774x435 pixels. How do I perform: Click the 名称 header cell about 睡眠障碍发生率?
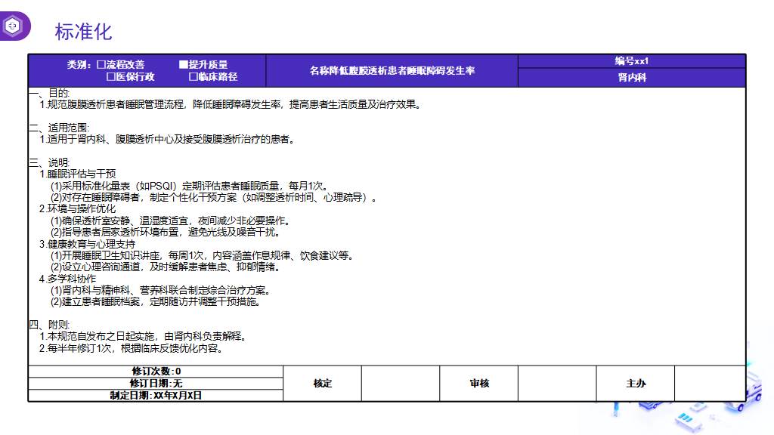(392, 71)
